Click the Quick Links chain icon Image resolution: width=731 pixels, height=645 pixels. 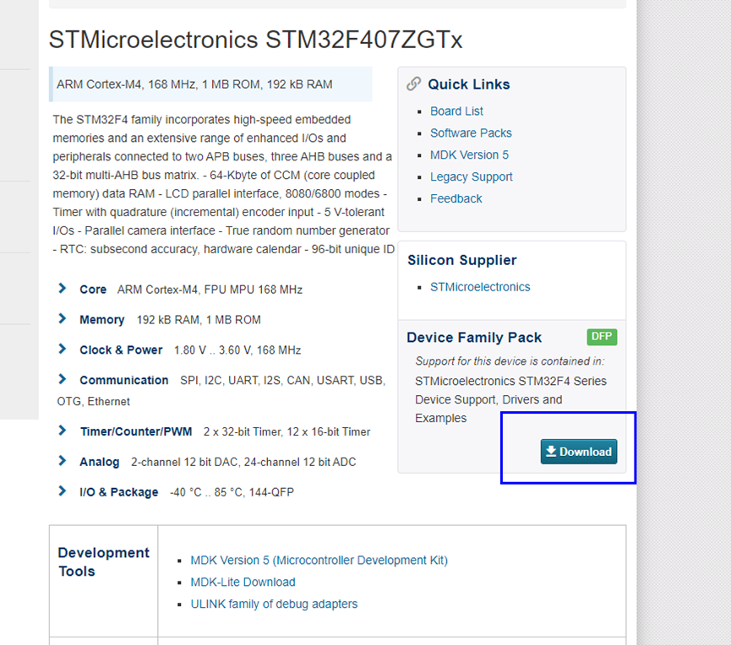(x=413, y=84)
